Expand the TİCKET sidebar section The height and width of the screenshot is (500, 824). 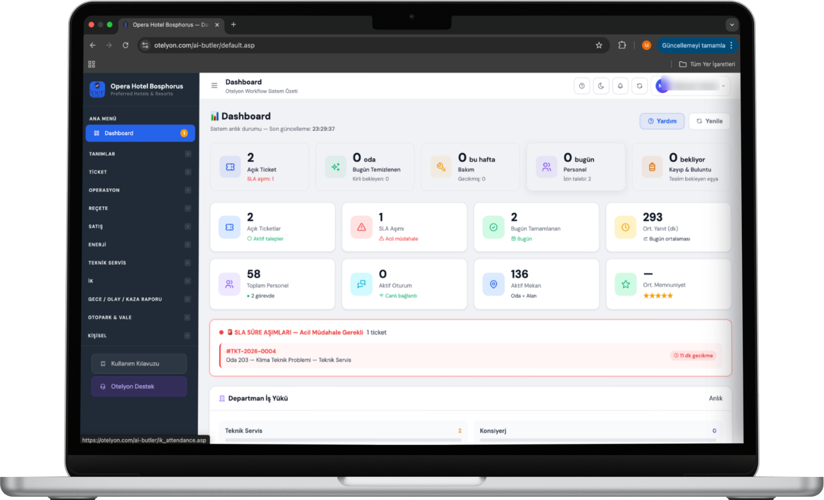tap(140, 172)
